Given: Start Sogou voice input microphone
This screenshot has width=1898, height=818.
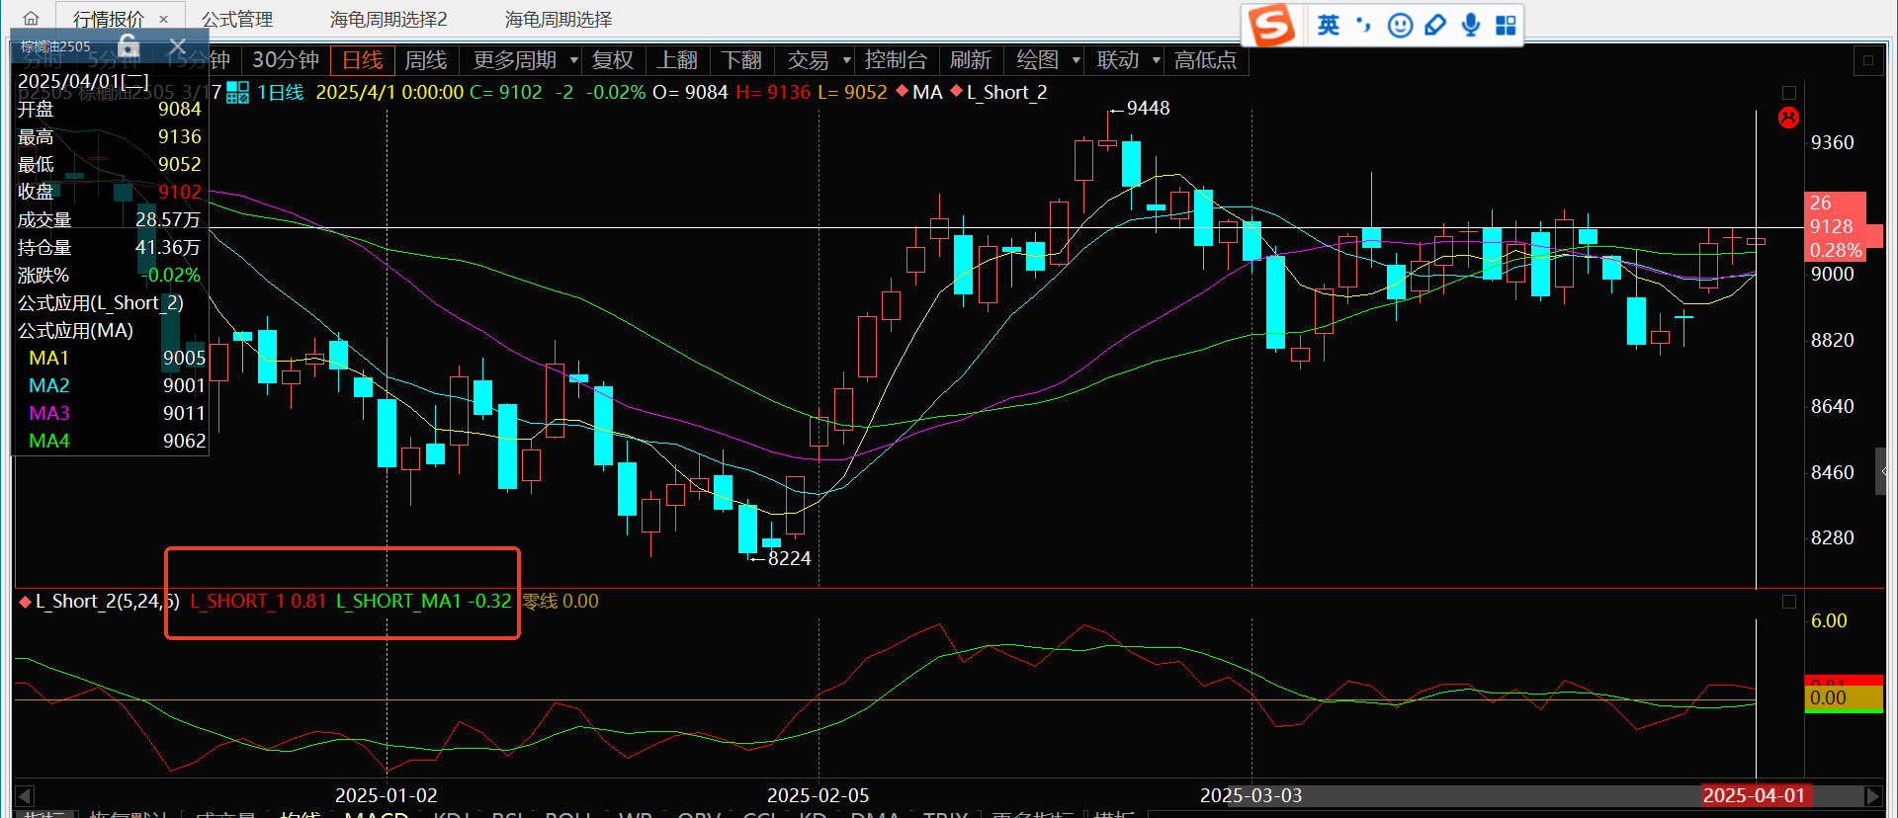Looking at the screenshot, I should tap(1471, 25).
